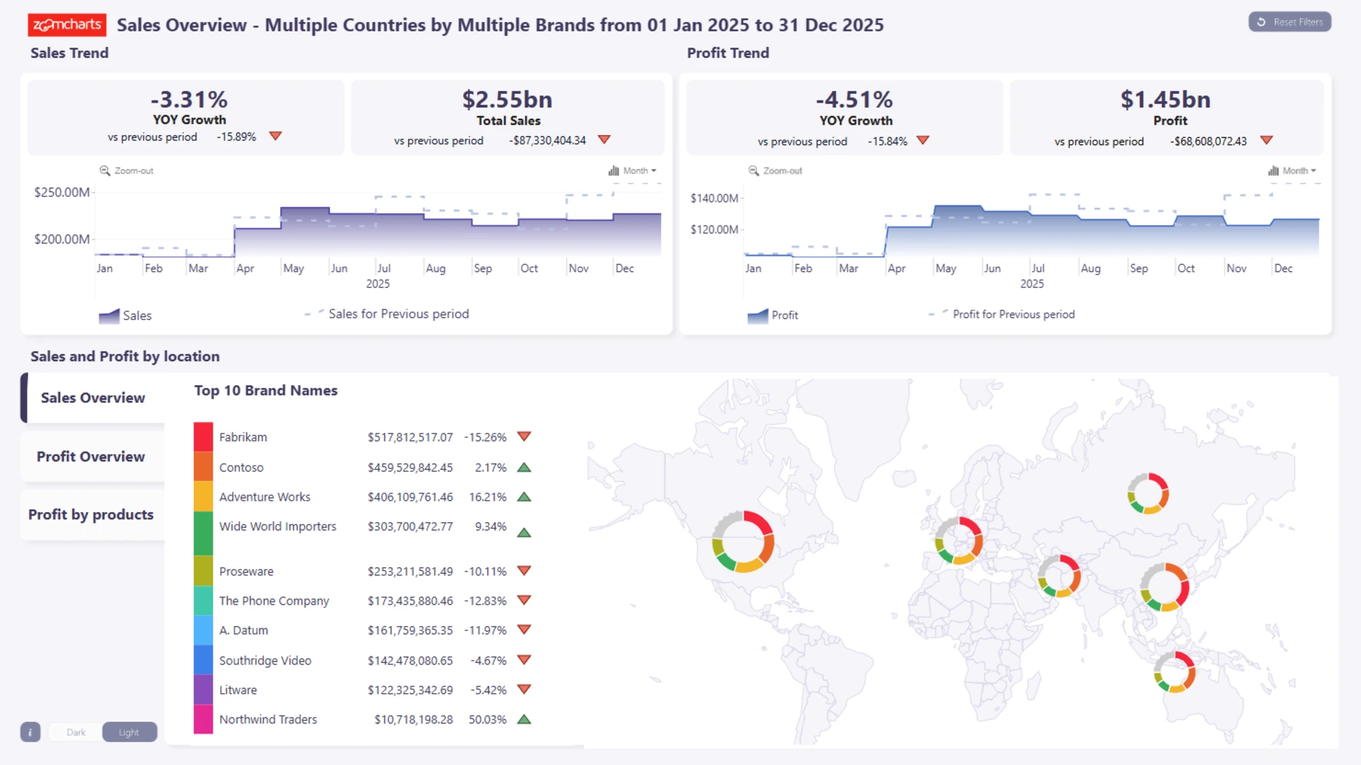Viewport: 1361px width, 765px height.
Task: Click the green up arrow beside Contoso
Action: tap(524, 467)
